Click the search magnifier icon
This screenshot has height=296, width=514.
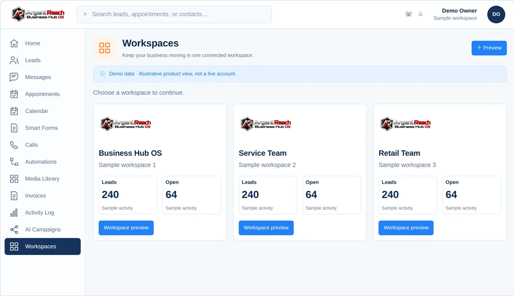tap(85, 14)
